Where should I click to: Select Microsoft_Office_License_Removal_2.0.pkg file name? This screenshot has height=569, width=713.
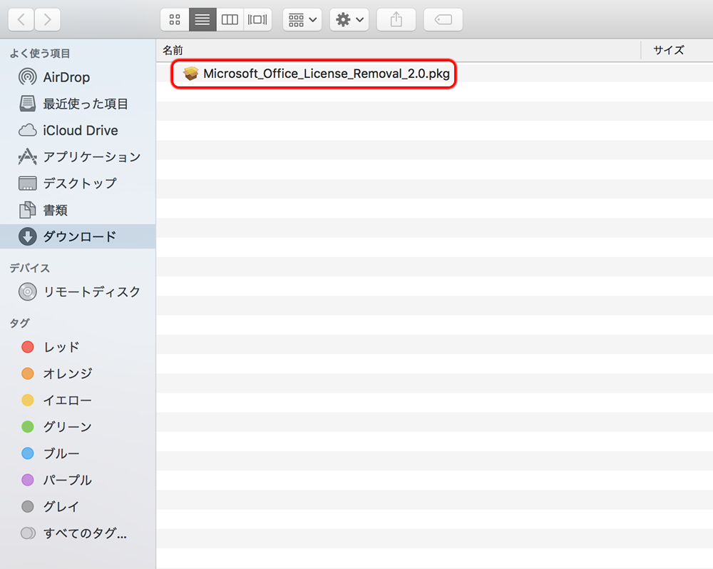click(327, 74)
